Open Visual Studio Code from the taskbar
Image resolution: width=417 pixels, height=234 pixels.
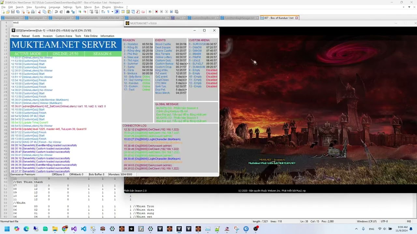pyautogui.click(x=83, y=229)
